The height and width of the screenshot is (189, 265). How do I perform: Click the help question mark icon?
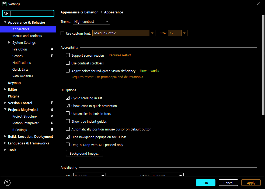8,183
